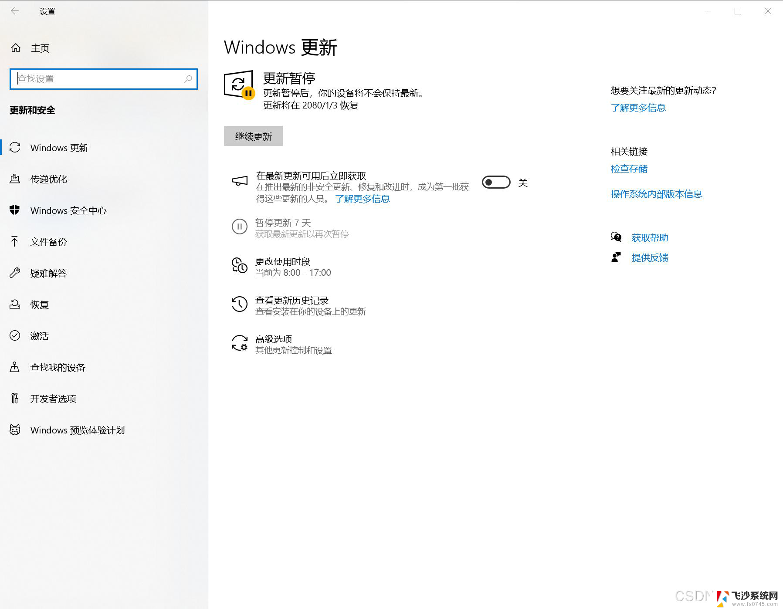
Task: Click the advanced options gear-sync icon
Action: pyautogui.click(x=240, y=343)
